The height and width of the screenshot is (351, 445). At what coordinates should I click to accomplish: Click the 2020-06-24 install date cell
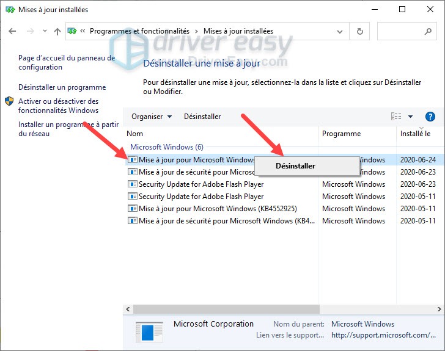(417, 160)
